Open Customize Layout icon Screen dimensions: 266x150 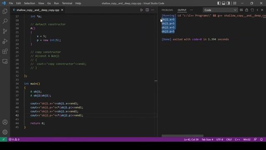(x=234, y=3)
